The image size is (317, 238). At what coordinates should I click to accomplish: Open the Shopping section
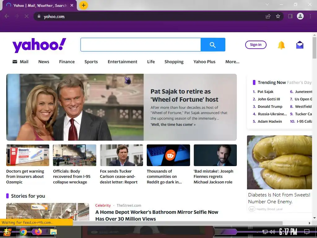click(174, 62)
